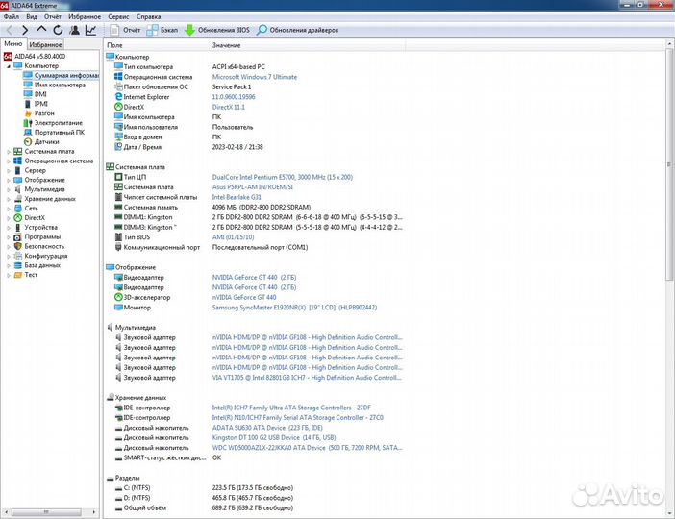Click the Тест tree icon
The width and height of the screenshot is (675, 519).
click(17, 275)
